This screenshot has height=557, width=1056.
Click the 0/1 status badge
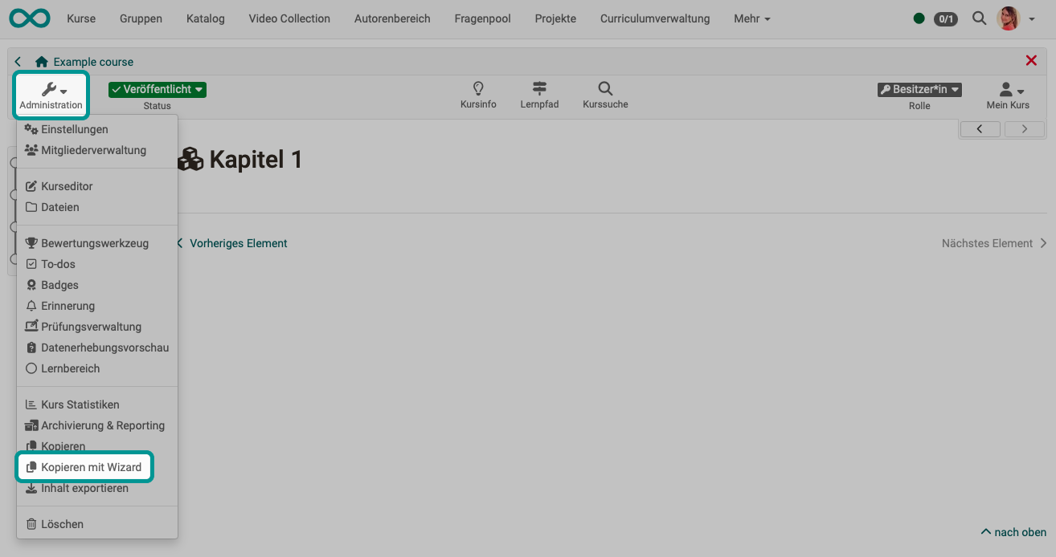click(945, 18)
